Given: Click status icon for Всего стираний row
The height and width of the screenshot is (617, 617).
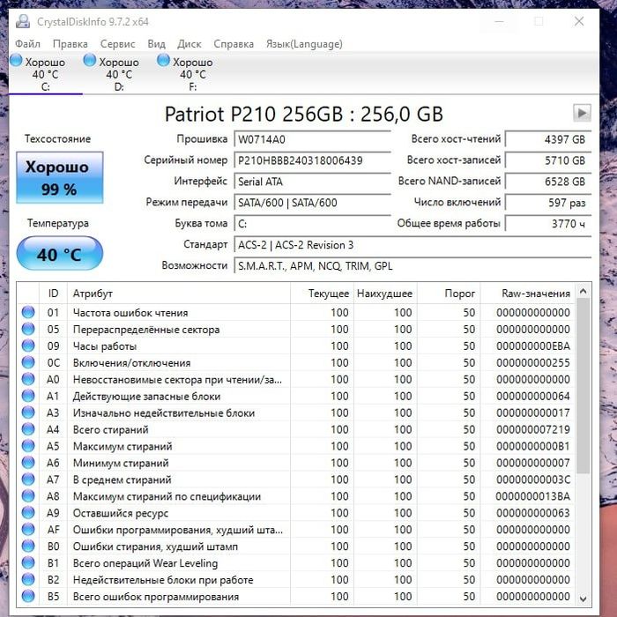Looking at the screenshot, I should 28,429.
